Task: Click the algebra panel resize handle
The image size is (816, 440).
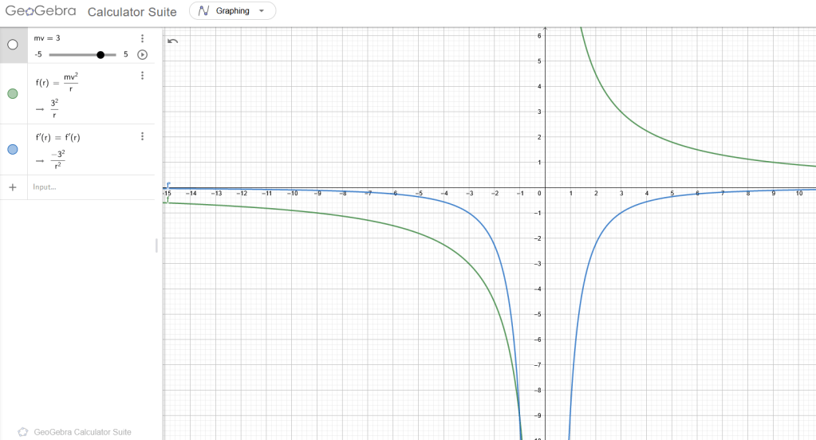Action: 156,246
